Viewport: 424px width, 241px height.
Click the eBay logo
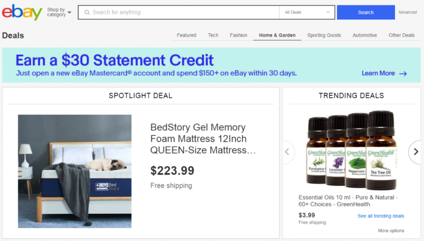coord(22,12)
